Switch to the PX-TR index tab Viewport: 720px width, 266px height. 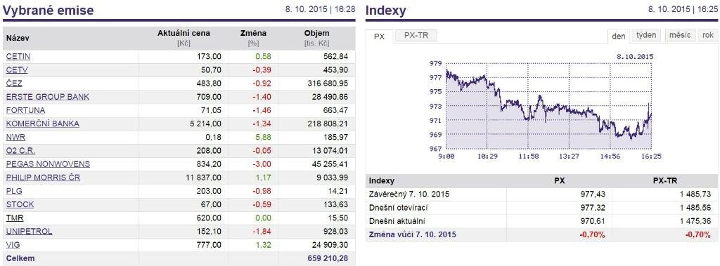416,36
